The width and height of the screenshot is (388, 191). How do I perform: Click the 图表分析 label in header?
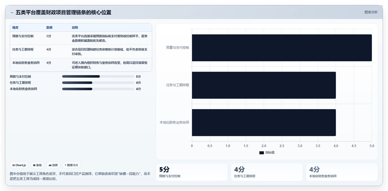[x=371, y=12]
